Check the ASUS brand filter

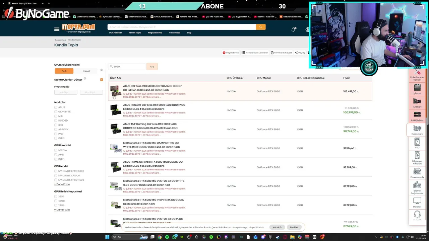coord(56,107)
